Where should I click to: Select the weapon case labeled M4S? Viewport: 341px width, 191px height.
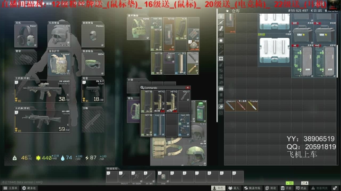(x=325, y=61)
